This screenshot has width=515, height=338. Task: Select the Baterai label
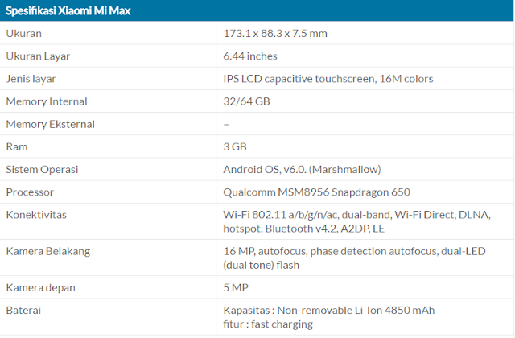click(23, 311)
